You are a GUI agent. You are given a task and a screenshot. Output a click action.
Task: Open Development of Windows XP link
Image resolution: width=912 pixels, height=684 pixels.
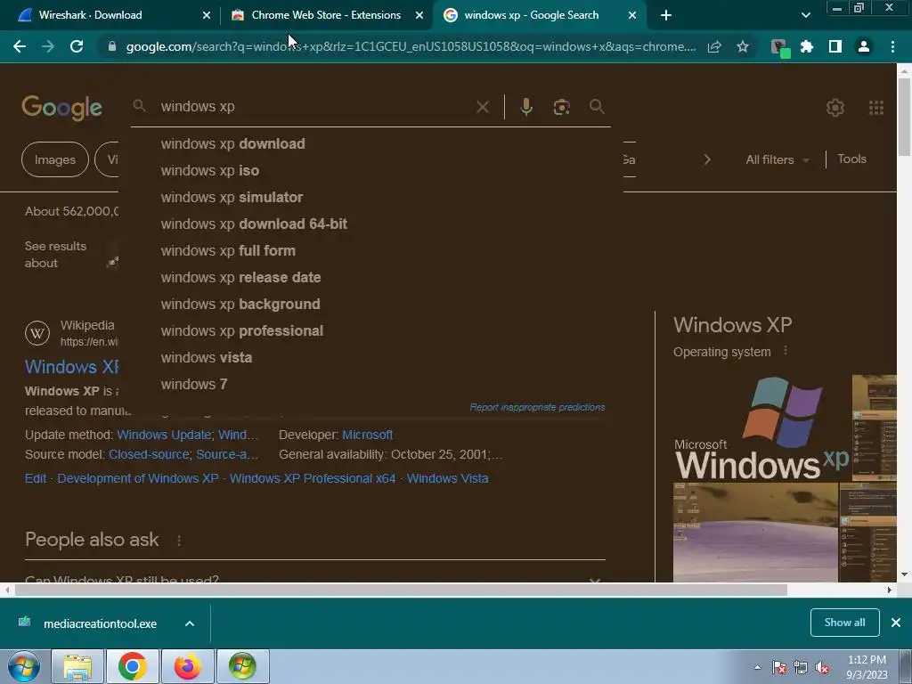click(x=138, y=478)
